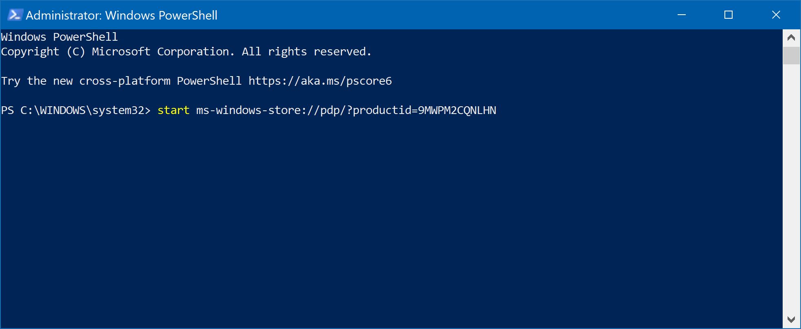Click the empty blue console area
Screen dimensions: 801x329
pos(391,220)
